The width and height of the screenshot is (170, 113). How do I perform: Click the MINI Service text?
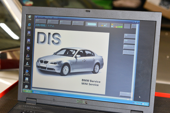[90, 84]
